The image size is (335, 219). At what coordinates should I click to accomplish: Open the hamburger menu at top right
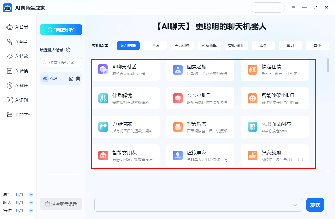point(294,8)
